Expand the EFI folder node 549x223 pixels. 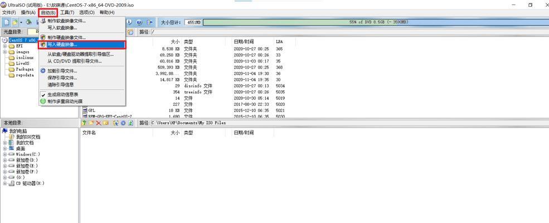(x=5, y=46)
